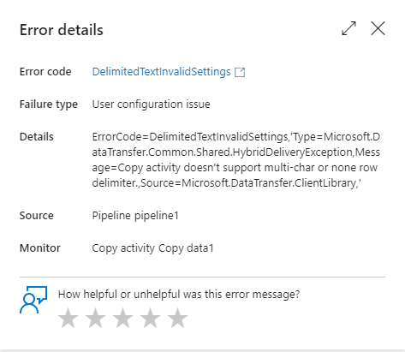The image size is (405, 352).
Task: Click the external link icon beside the error code
Action: tap(240, 72)
